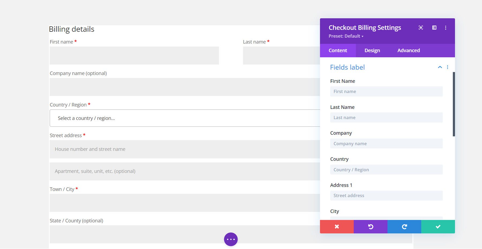The width and height of the screenshot is (482, 249).
Task: Open the Fields label options three-dot menu
Action: click(447, 67)
